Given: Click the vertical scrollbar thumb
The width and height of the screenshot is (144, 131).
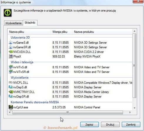Looking at the screenshot, I should click(x=134, y=66).
